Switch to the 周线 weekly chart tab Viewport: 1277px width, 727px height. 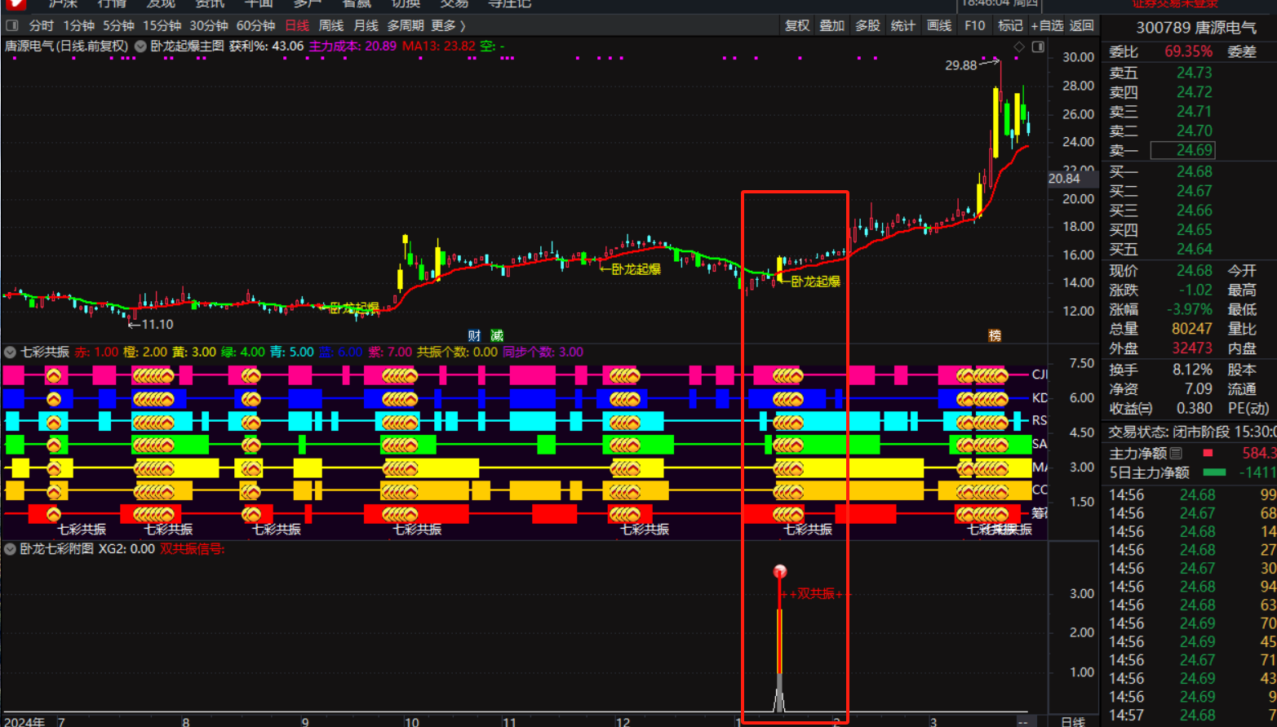tap(330, 26)
